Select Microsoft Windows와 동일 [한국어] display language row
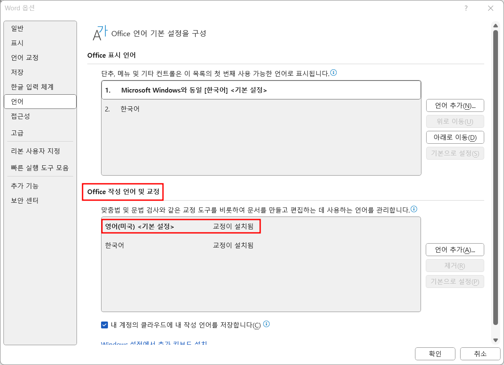 (261, 90)
